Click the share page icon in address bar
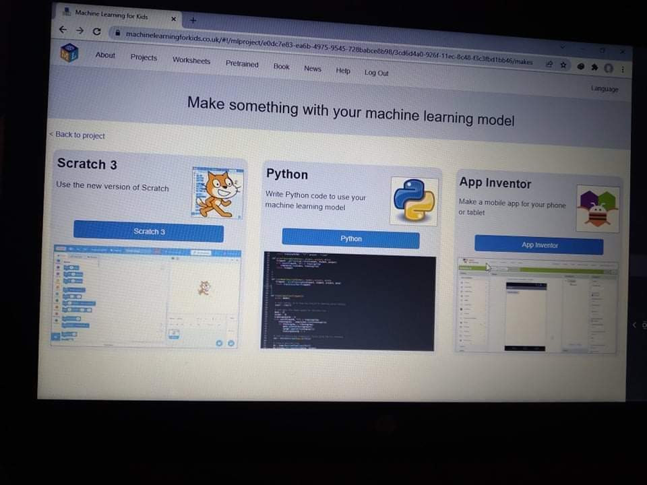The width and height of the screenshot is (647, 485). (549, 64)
